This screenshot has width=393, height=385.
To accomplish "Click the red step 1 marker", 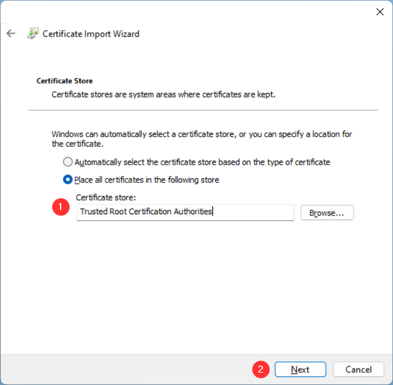I will point(61,207).
